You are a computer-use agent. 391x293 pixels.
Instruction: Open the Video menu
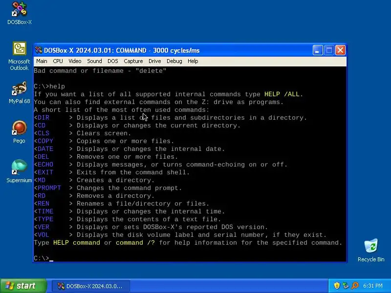click(x=75, y=61)
